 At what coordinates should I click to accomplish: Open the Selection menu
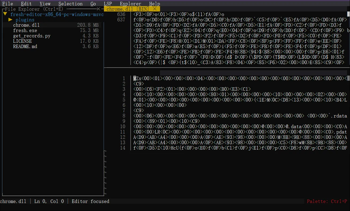70,4
